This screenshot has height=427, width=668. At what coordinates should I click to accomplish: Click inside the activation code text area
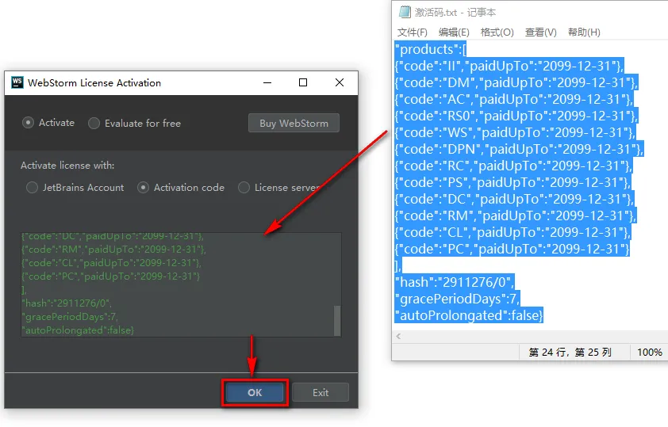coord(181,284)
